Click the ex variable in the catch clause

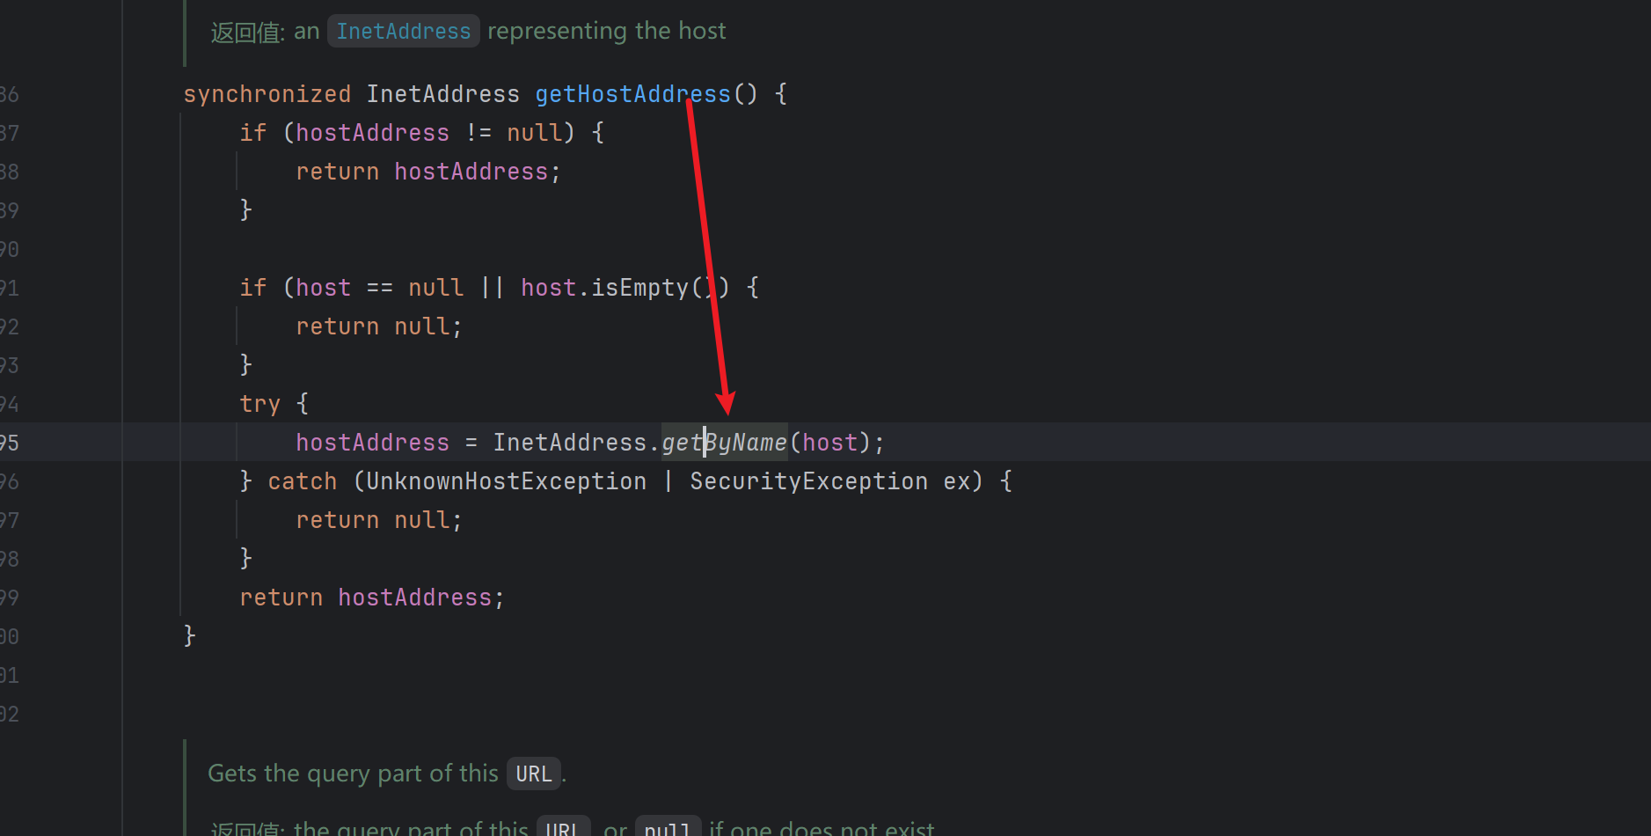pos(957,481)
